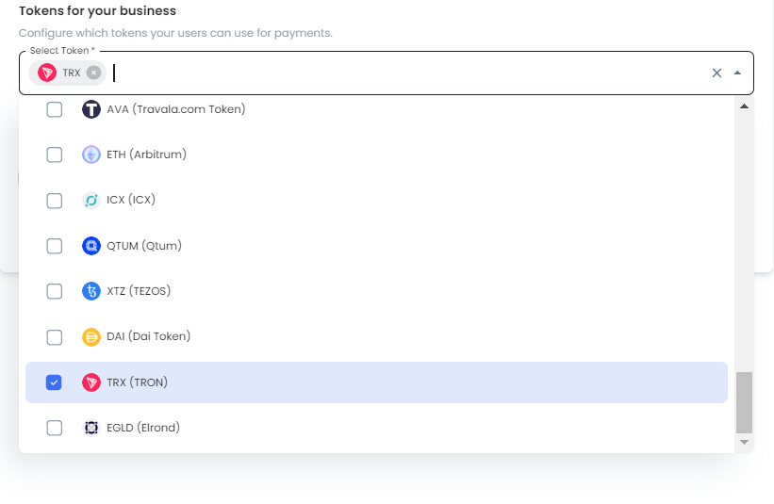Image resolution: width=774 pixels, height=504 pixels.
Task: Click the EGLD Elrond token icon
Action: [x=91, y=428]
